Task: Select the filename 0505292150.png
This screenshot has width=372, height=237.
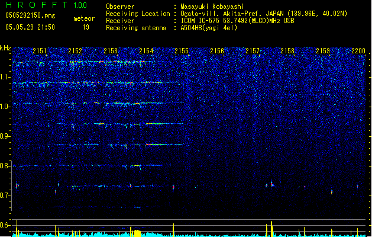Action: coord(30,15)
